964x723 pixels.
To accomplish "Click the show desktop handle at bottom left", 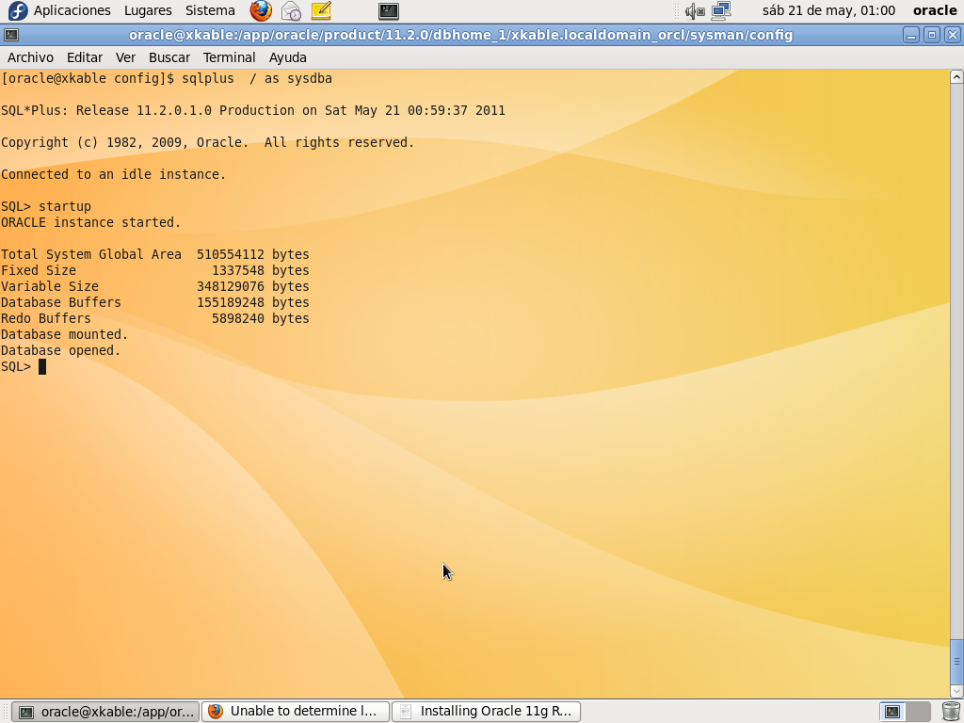I will pos(5,712).
